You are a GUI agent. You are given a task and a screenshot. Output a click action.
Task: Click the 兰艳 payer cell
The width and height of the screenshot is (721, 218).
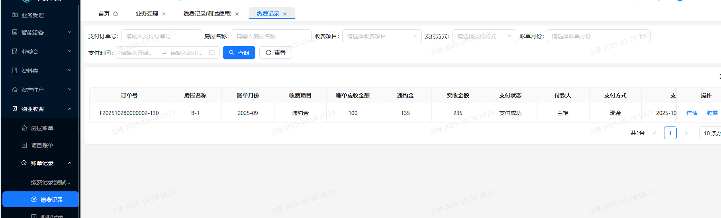tap(563, 113)
